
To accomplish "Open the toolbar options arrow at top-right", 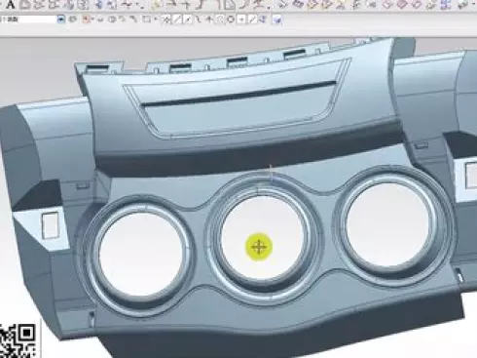I will 473,4.
